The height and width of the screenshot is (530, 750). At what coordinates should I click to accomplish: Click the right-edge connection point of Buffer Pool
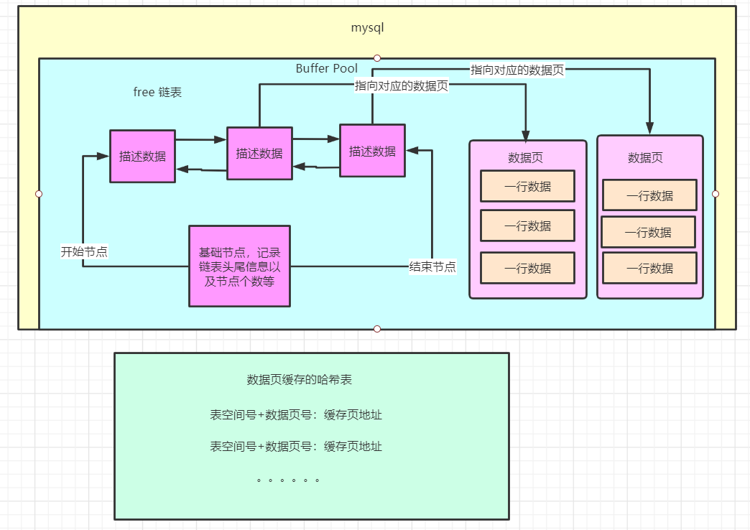pyautogui.click(x=716, y=194)
